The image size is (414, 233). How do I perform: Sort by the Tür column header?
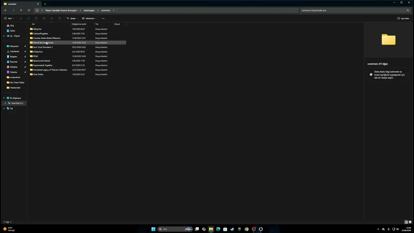[x=104, y=24]
